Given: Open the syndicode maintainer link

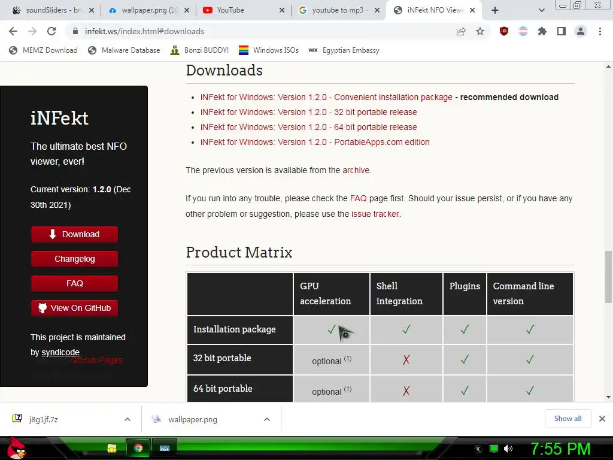Looking at the screenshot, I should tap(60, 352).
